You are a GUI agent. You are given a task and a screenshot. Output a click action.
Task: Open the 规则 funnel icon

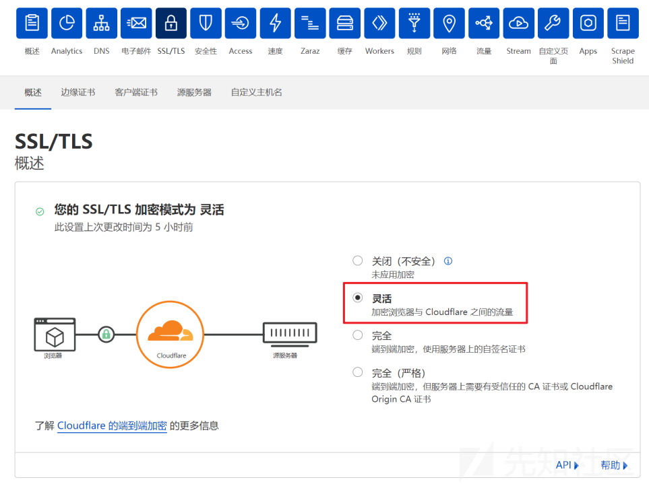(414, 23)
